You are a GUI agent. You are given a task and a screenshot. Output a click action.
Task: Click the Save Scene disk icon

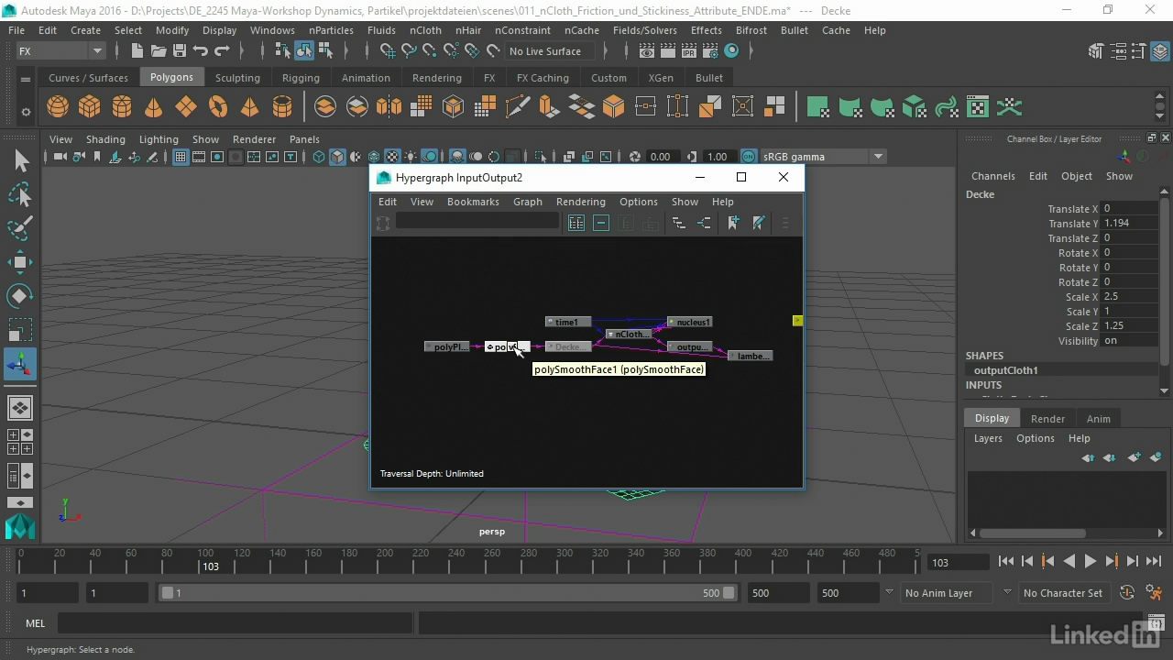(x=180, y=51)
